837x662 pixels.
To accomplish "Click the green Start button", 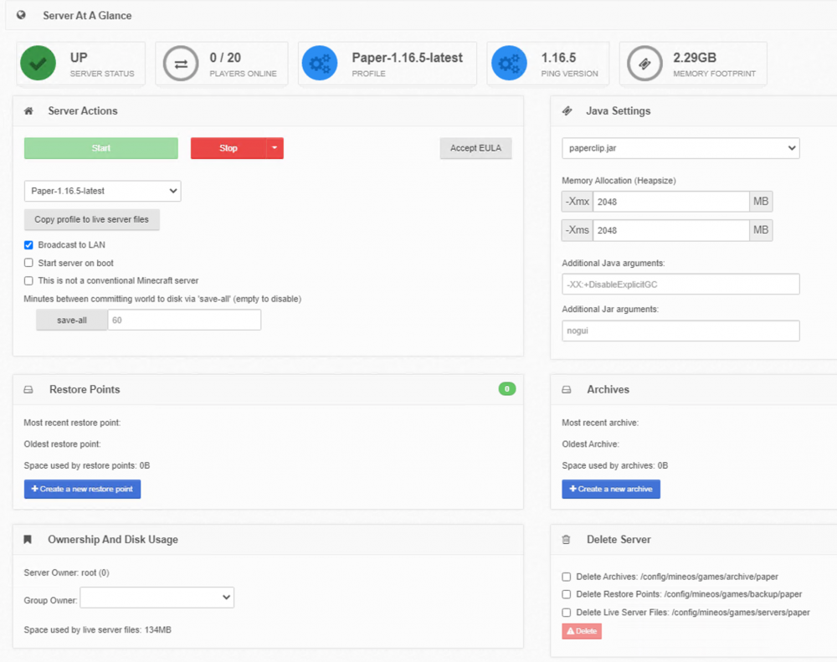I will pyautogui.click(x=101, y=148).
